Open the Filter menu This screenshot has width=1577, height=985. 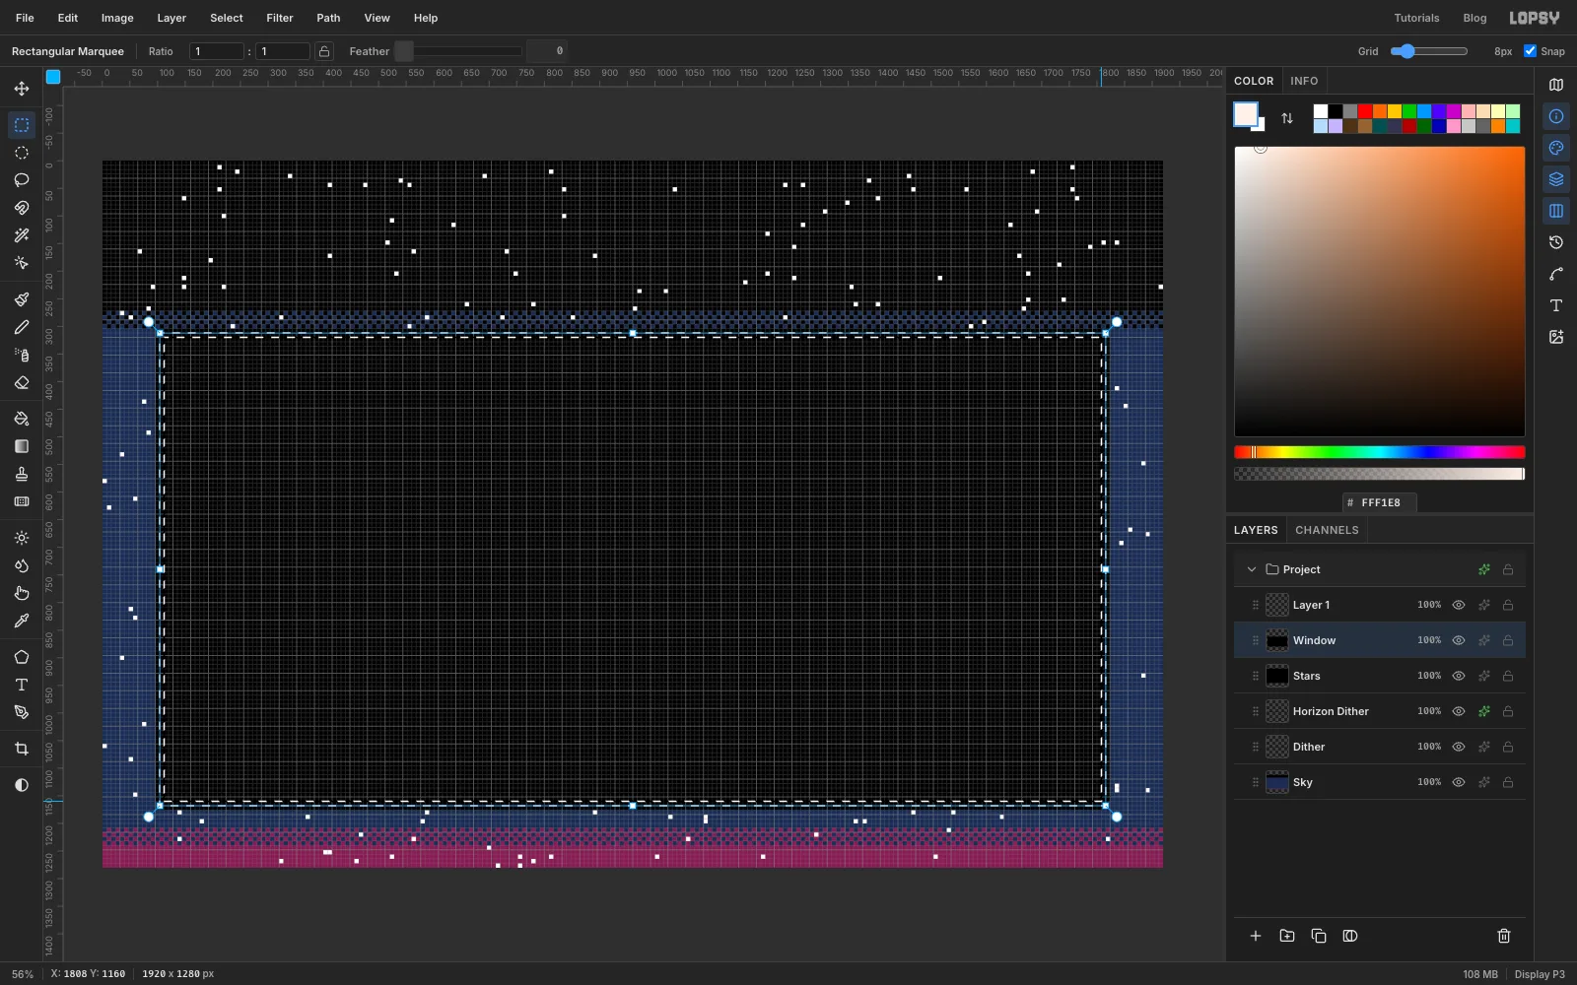[280, 18]
